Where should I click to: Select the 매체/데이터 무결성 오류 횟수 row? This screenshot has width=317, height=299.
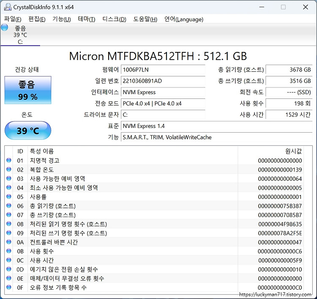(154, 278)
